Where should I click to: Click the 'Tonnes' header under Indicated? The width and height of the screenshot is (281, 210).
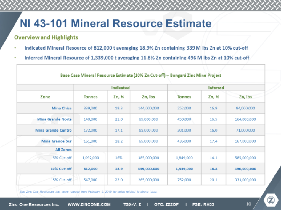coord(91,97)
